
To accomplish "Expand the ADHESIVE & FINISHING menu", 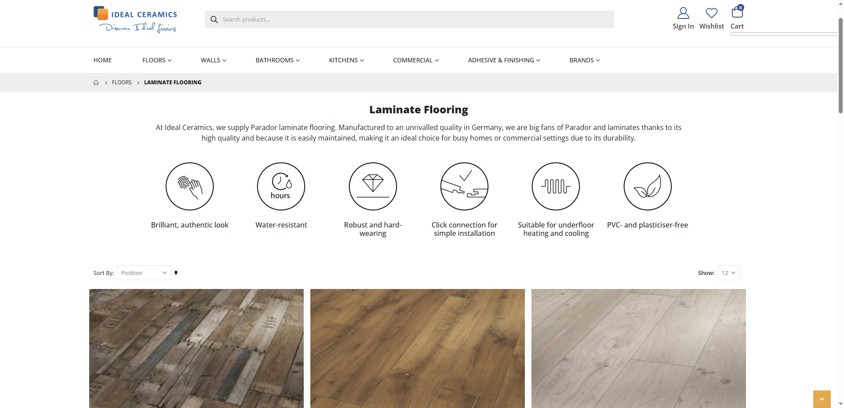I will (x=504, y=60).
